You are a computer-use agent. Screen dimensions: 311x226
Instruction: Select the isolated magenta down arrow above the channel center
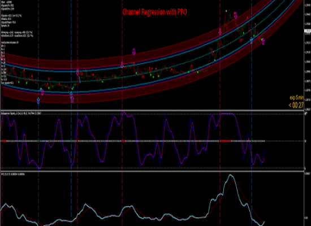tap(134, 51)
